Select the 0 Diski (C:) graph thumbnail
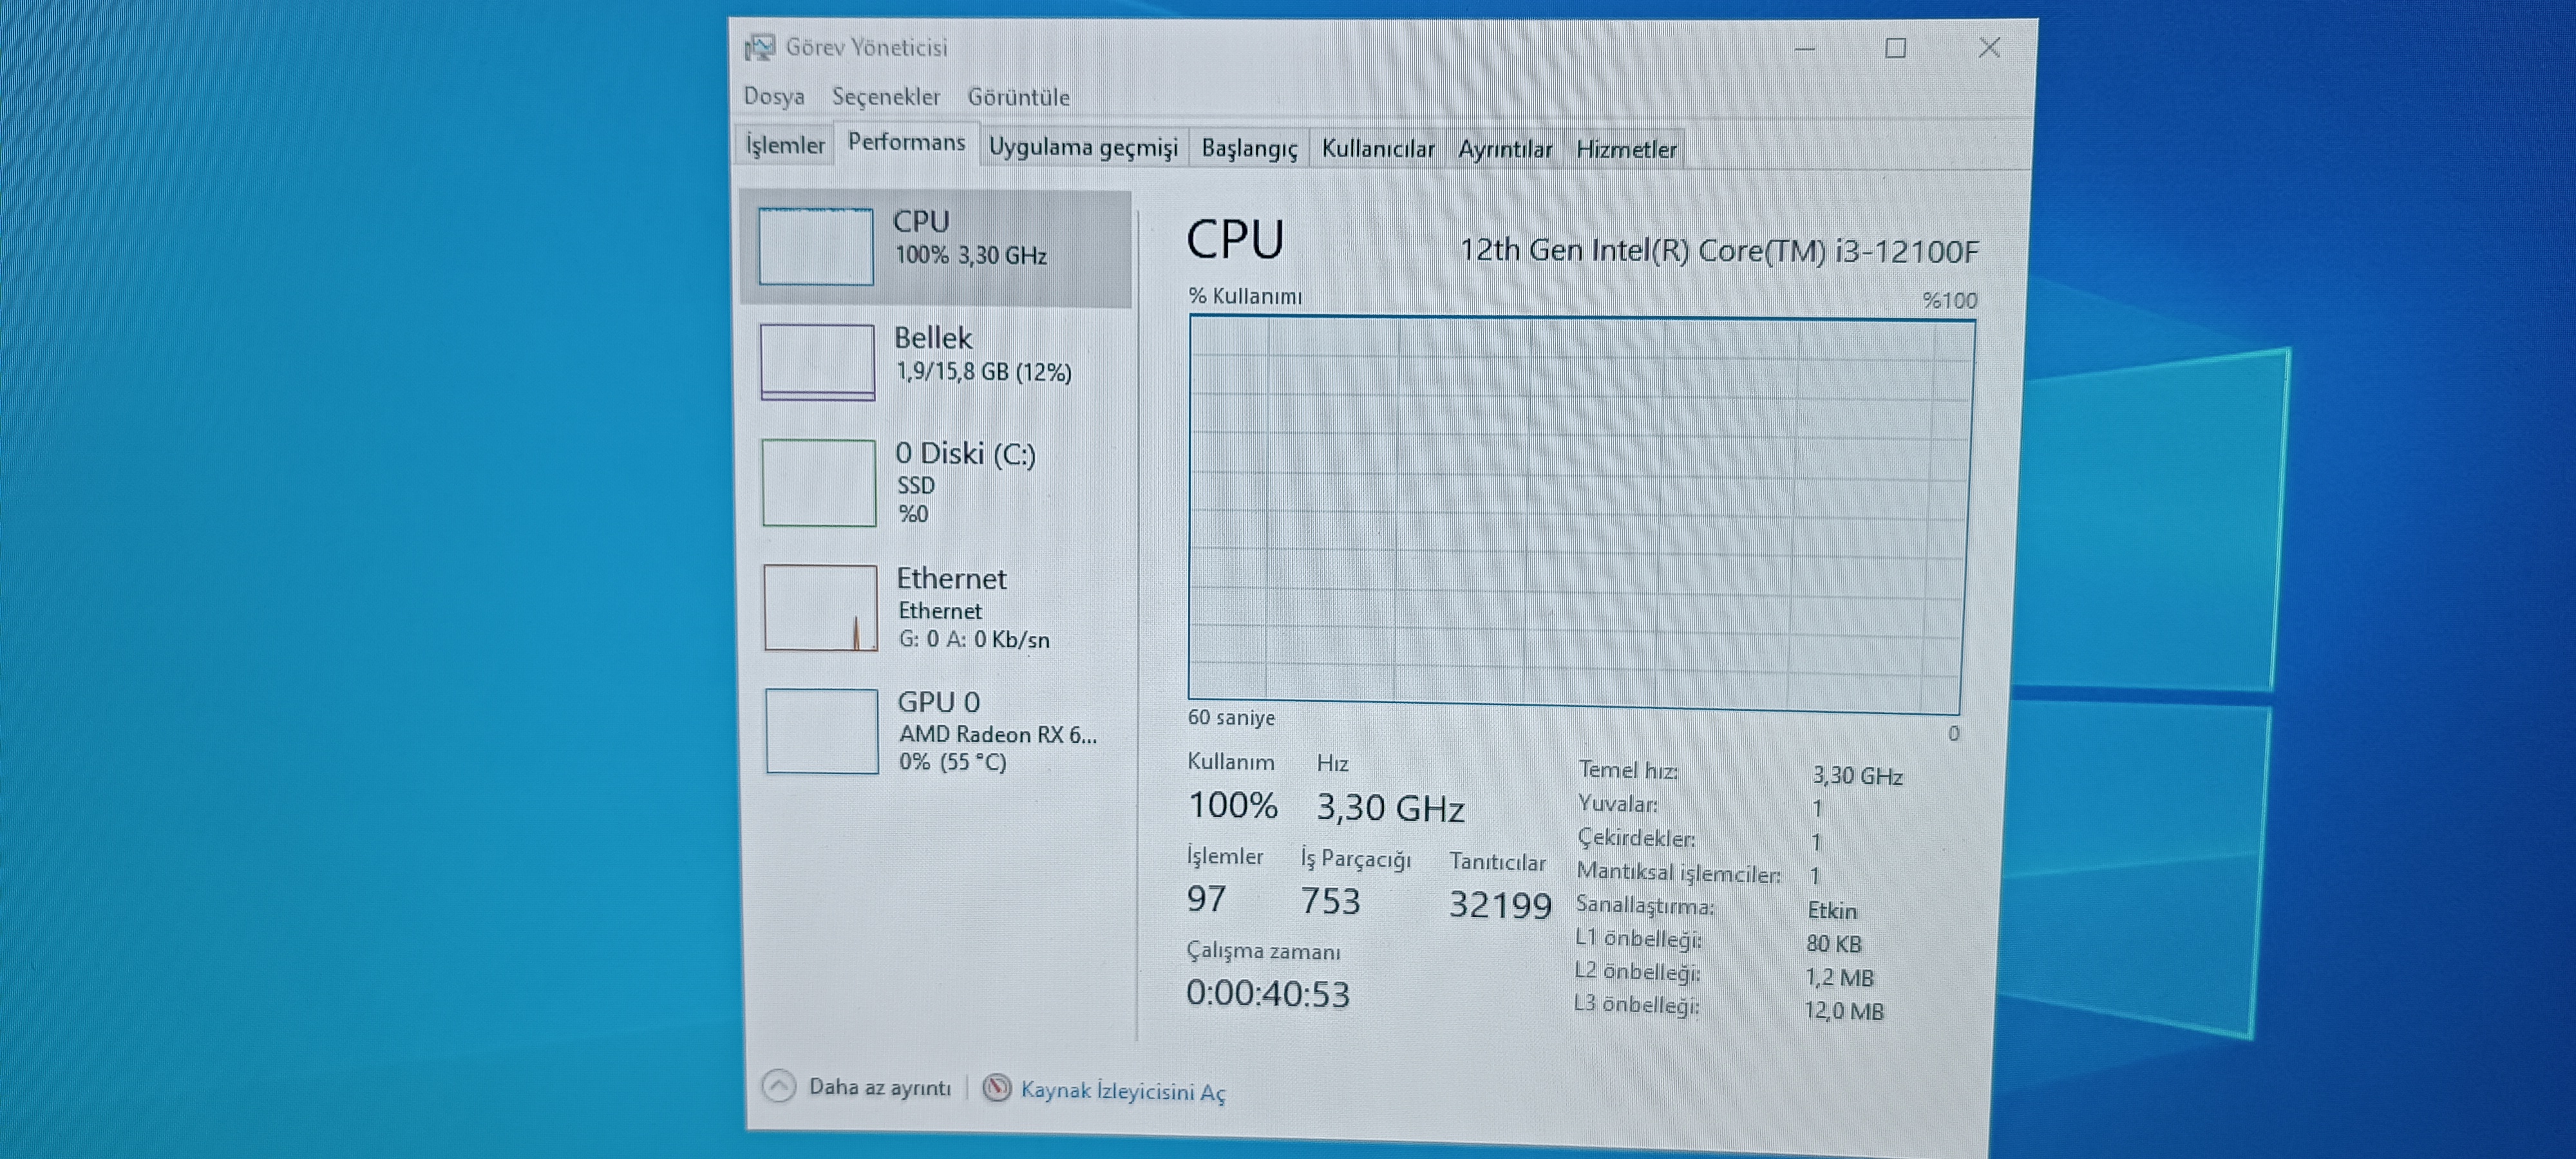This screenshot has height=1159, width=2576. click(819, 483)
